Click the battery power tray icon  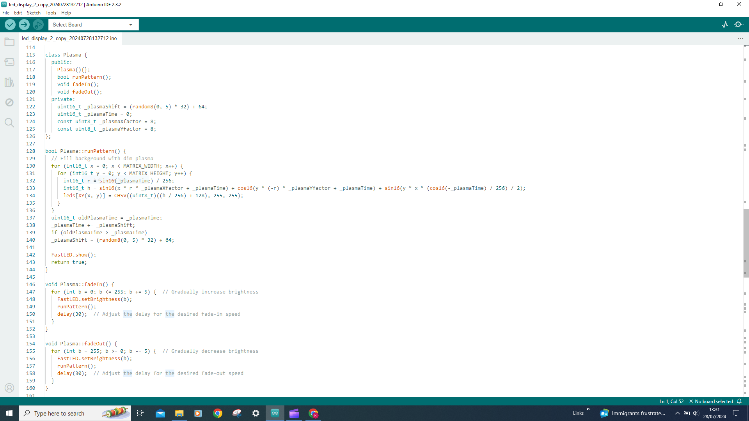(x=687, y=413)
